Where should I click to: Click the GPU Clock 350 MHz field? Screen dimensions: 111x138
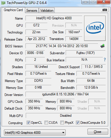tap(34, 101)
